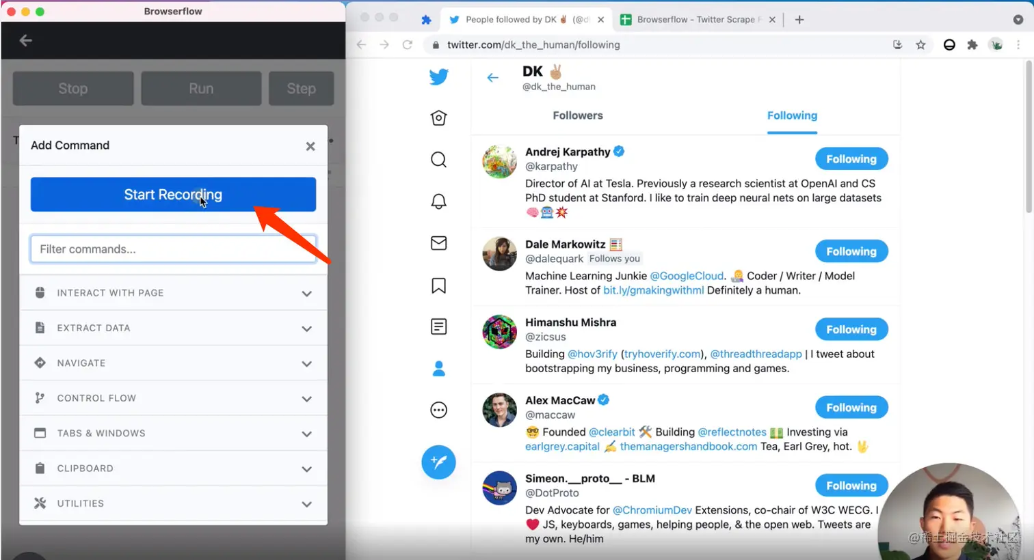Go back from DK's following page

(x=492, y=78)
